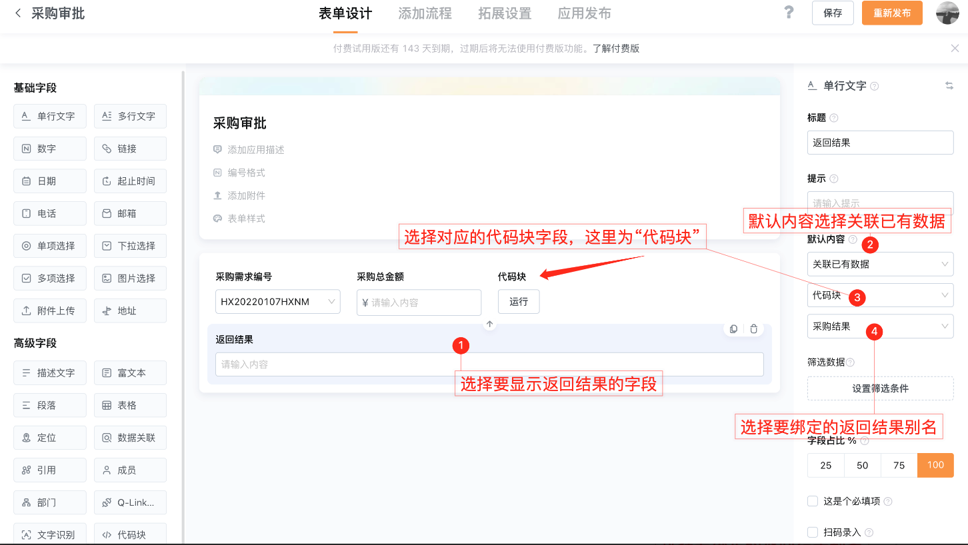Add 表格 field from the palette
Viewport: 968px width, 545px height.
(x=130, y=405)
